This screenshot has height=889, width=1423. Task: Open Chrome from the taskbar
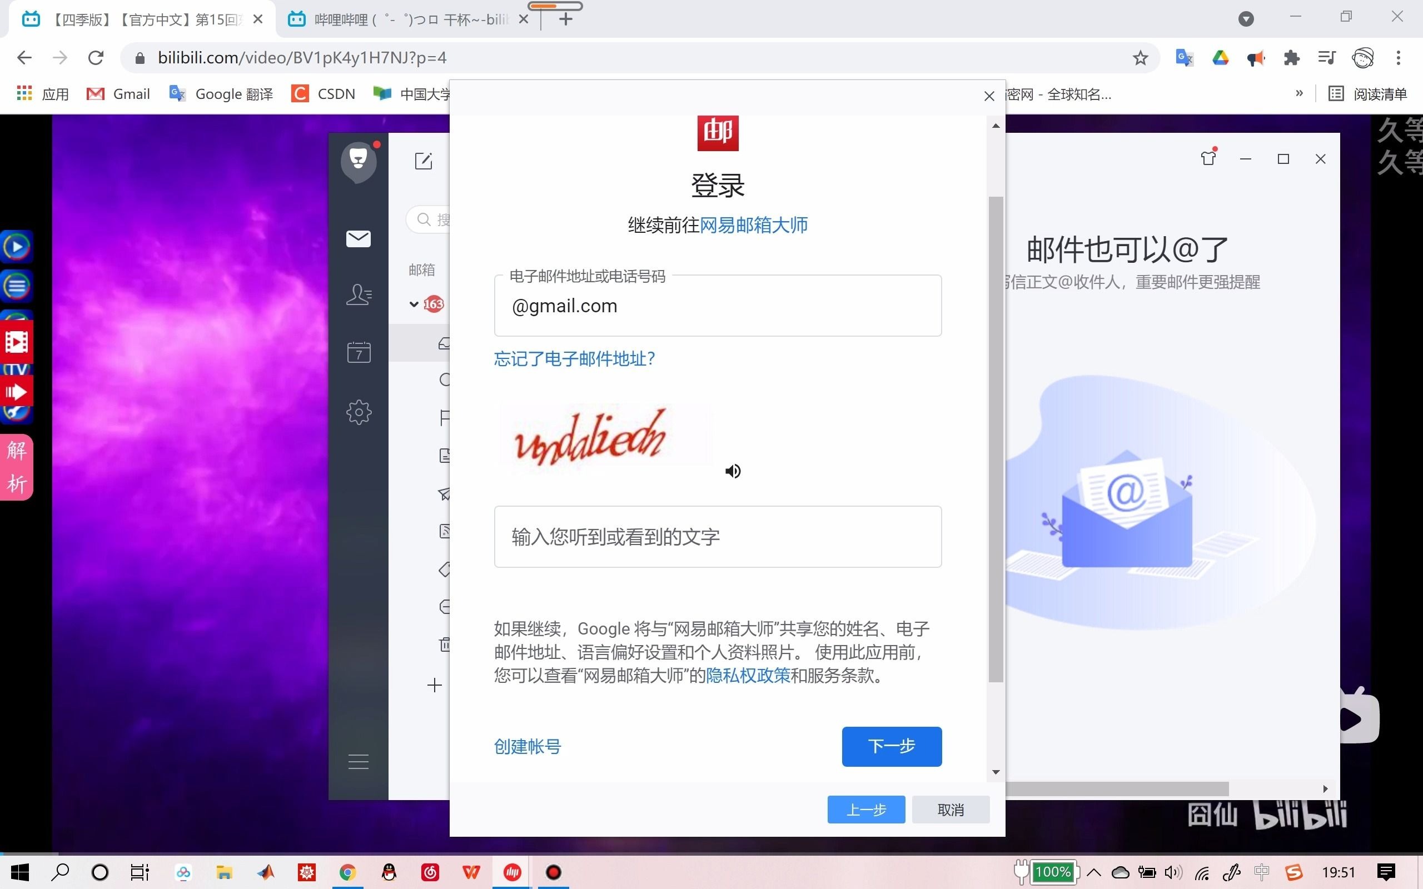(x=347, y=872)
